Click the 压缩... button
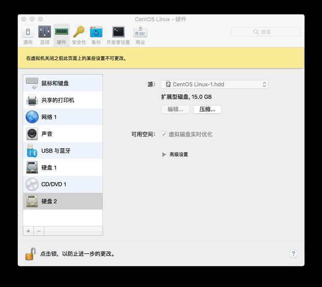 [207, 109]
